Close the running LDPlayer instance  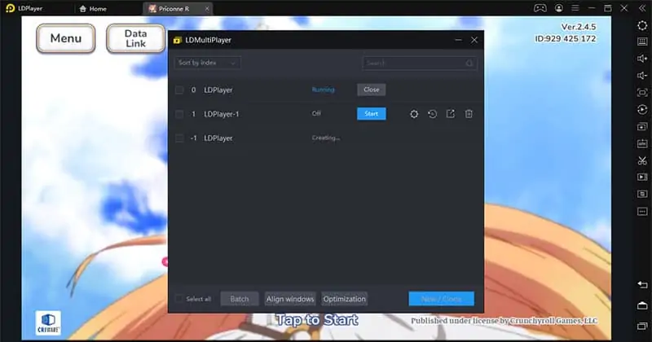[372, 90]
